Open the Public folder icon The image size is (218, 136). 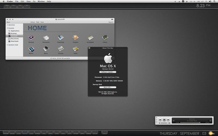tap(75, 49)
